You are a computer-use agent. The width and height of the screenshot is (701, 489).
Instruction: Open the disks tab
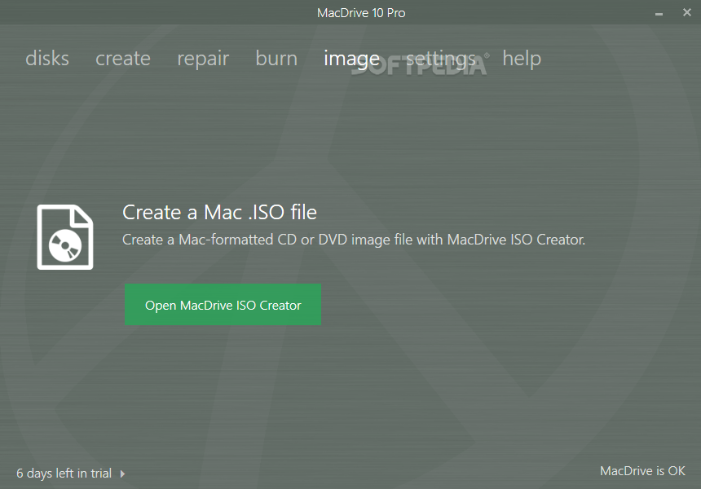(x=47, y=59)
